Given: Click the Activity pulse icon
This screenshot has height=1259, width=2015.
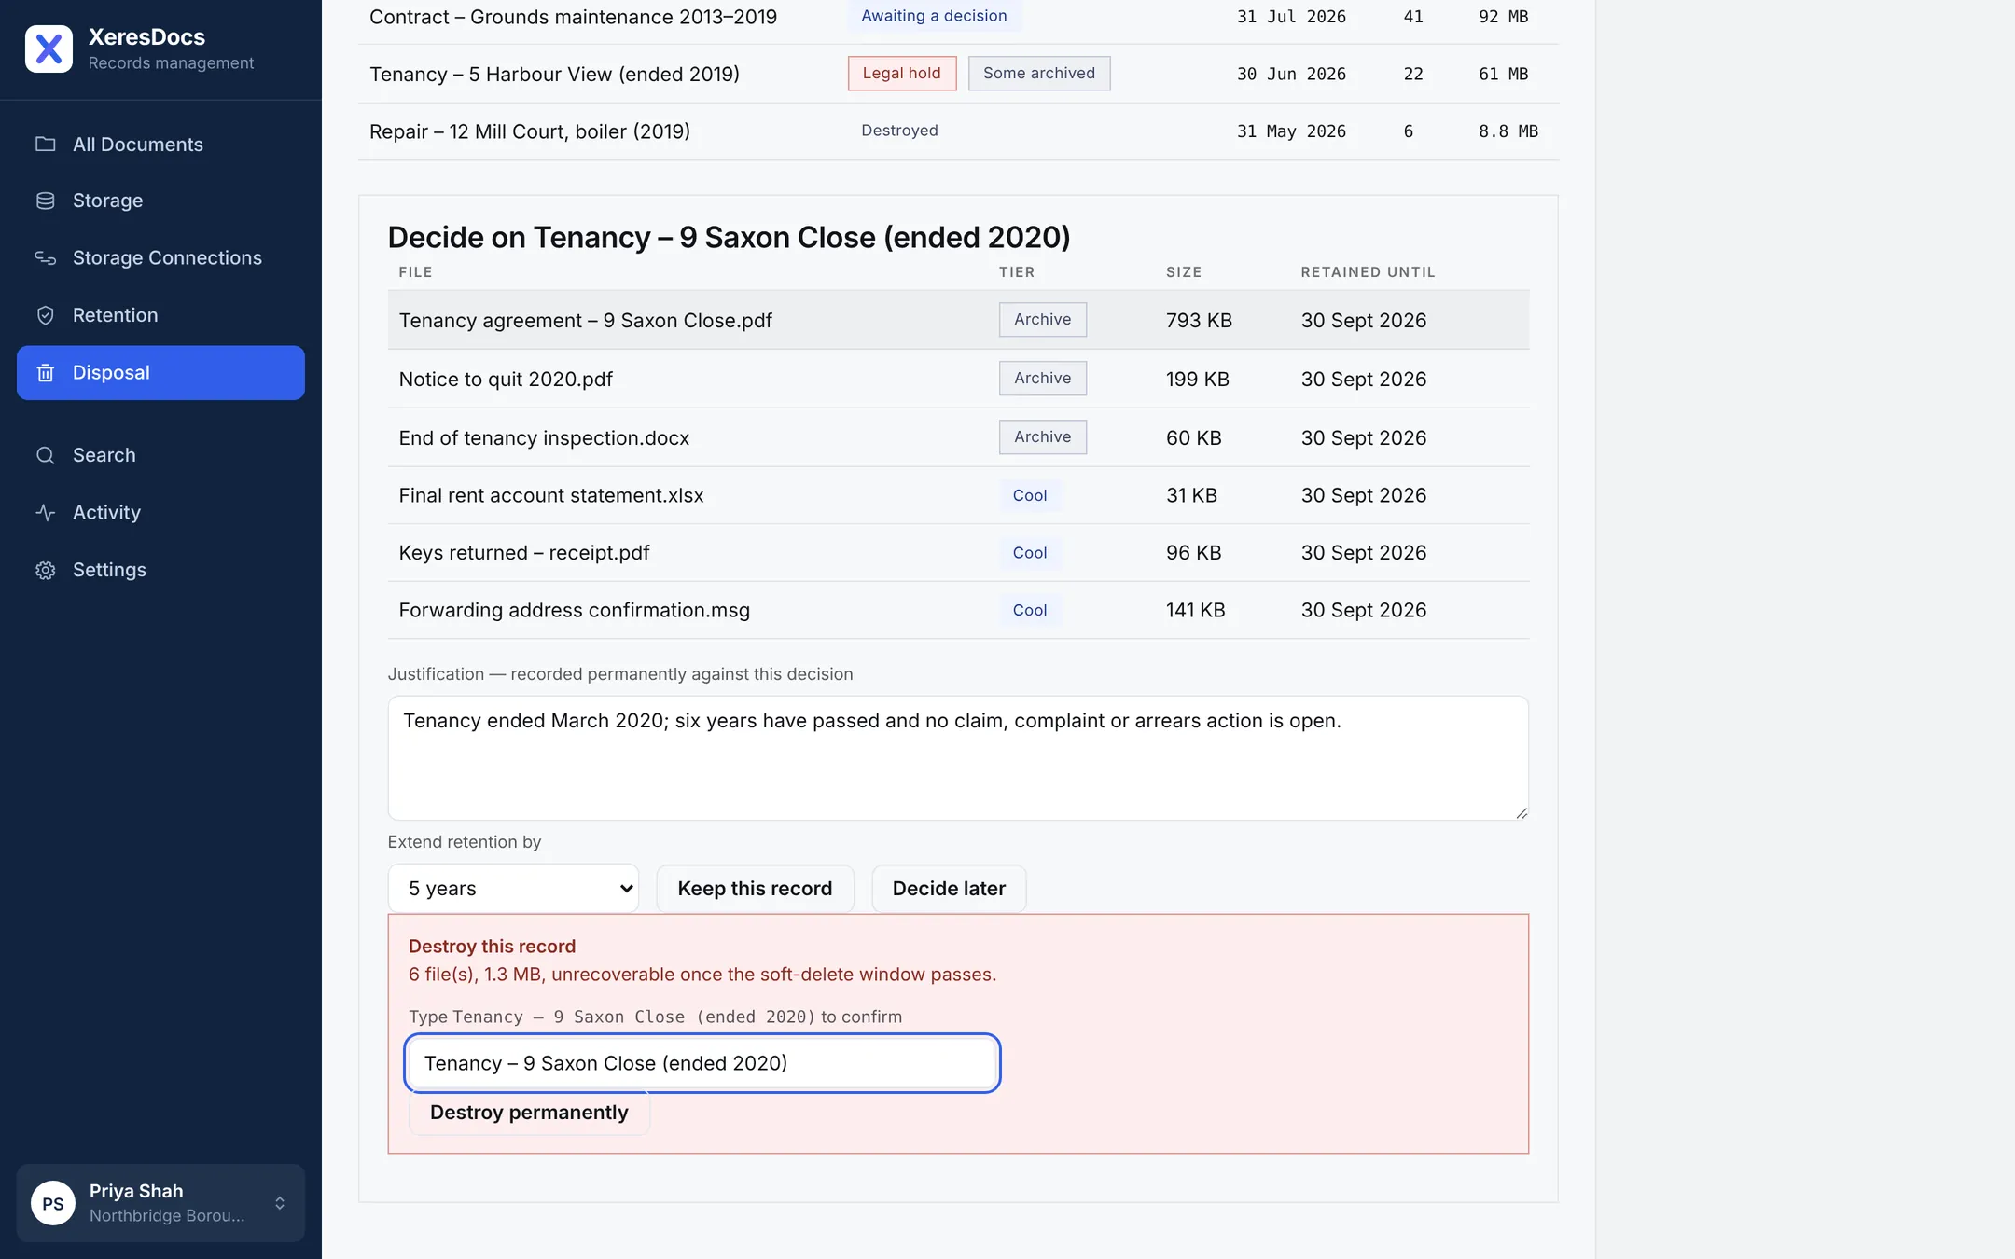Looking at the screenshot, I should (45, 513).
